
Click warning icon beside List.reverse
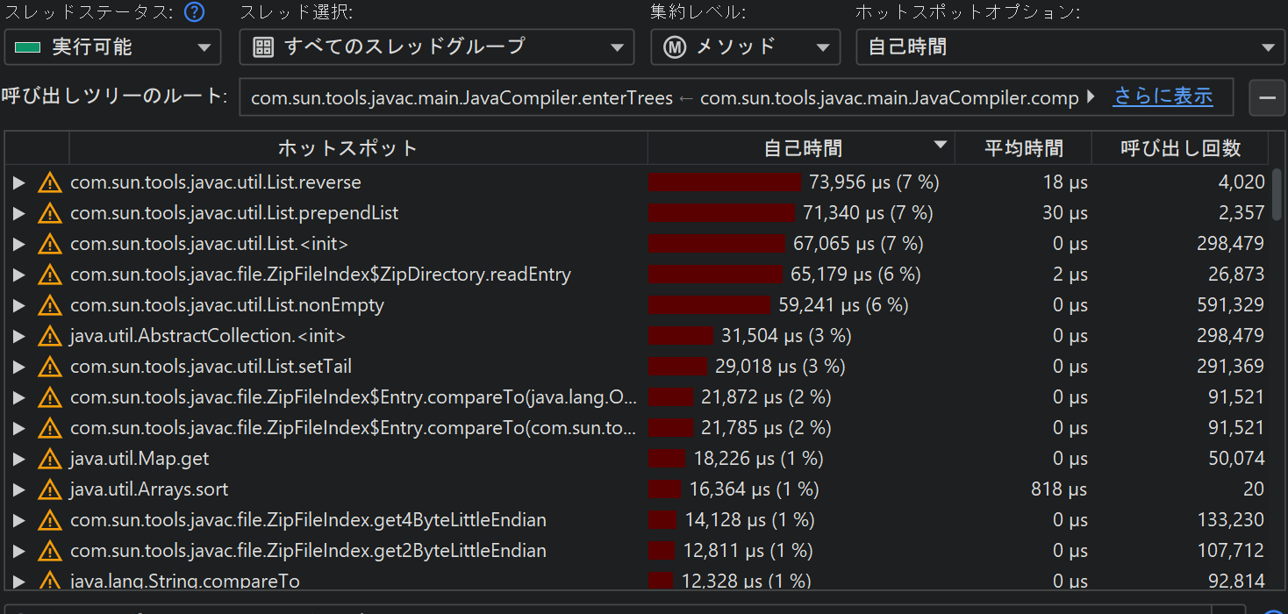coord(49,182)
